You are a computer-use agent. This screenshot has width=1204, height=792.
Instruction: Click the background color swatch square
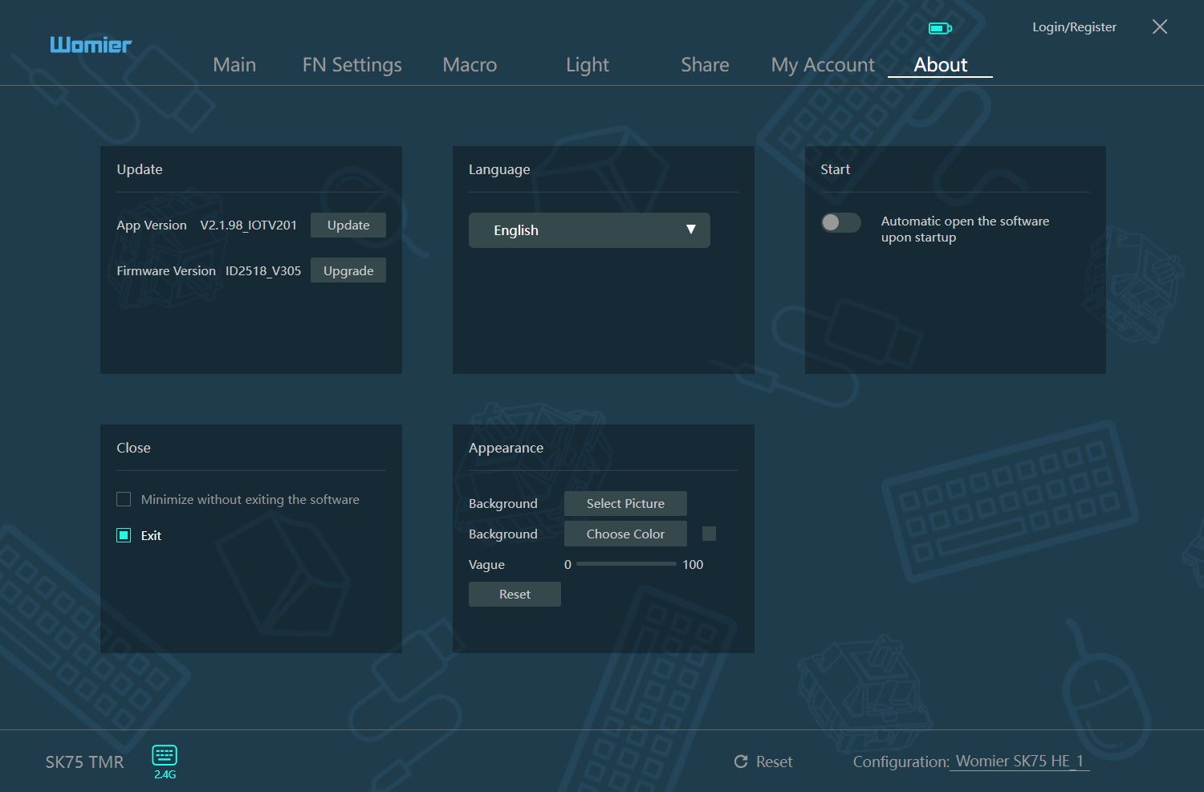click(709, 534)
